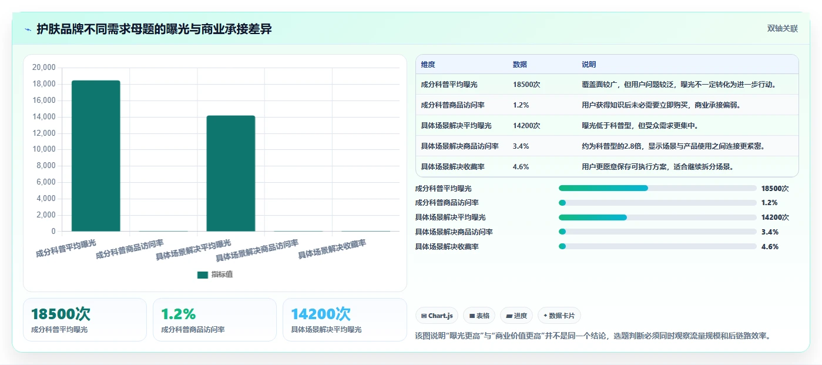Image resolution: width=822 pixels, height=365 pixels.
Task: Click the 维度 column header
Action: [x=428, y=65]
